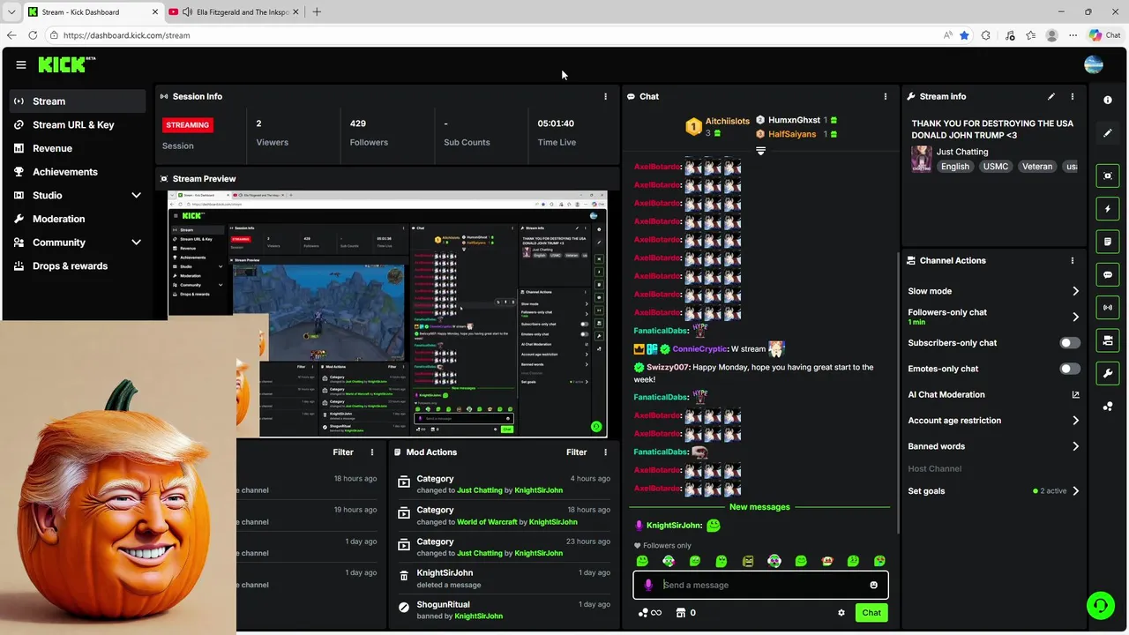Toggle the wrench widget icon in sidebar
1129x635 pixels.
pos(1108,373)
